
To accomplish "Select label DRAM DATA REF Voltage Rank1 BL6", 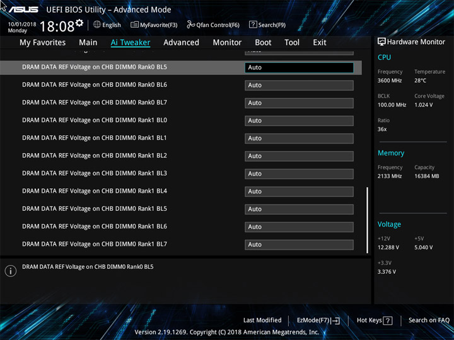I will tap(95, 227).
